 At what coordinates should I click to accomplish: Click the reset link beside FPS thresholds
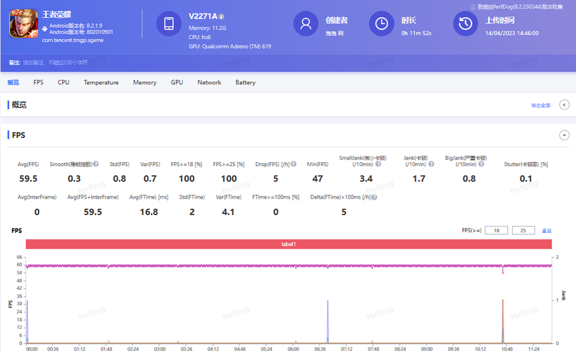click(x=547, y=230)
